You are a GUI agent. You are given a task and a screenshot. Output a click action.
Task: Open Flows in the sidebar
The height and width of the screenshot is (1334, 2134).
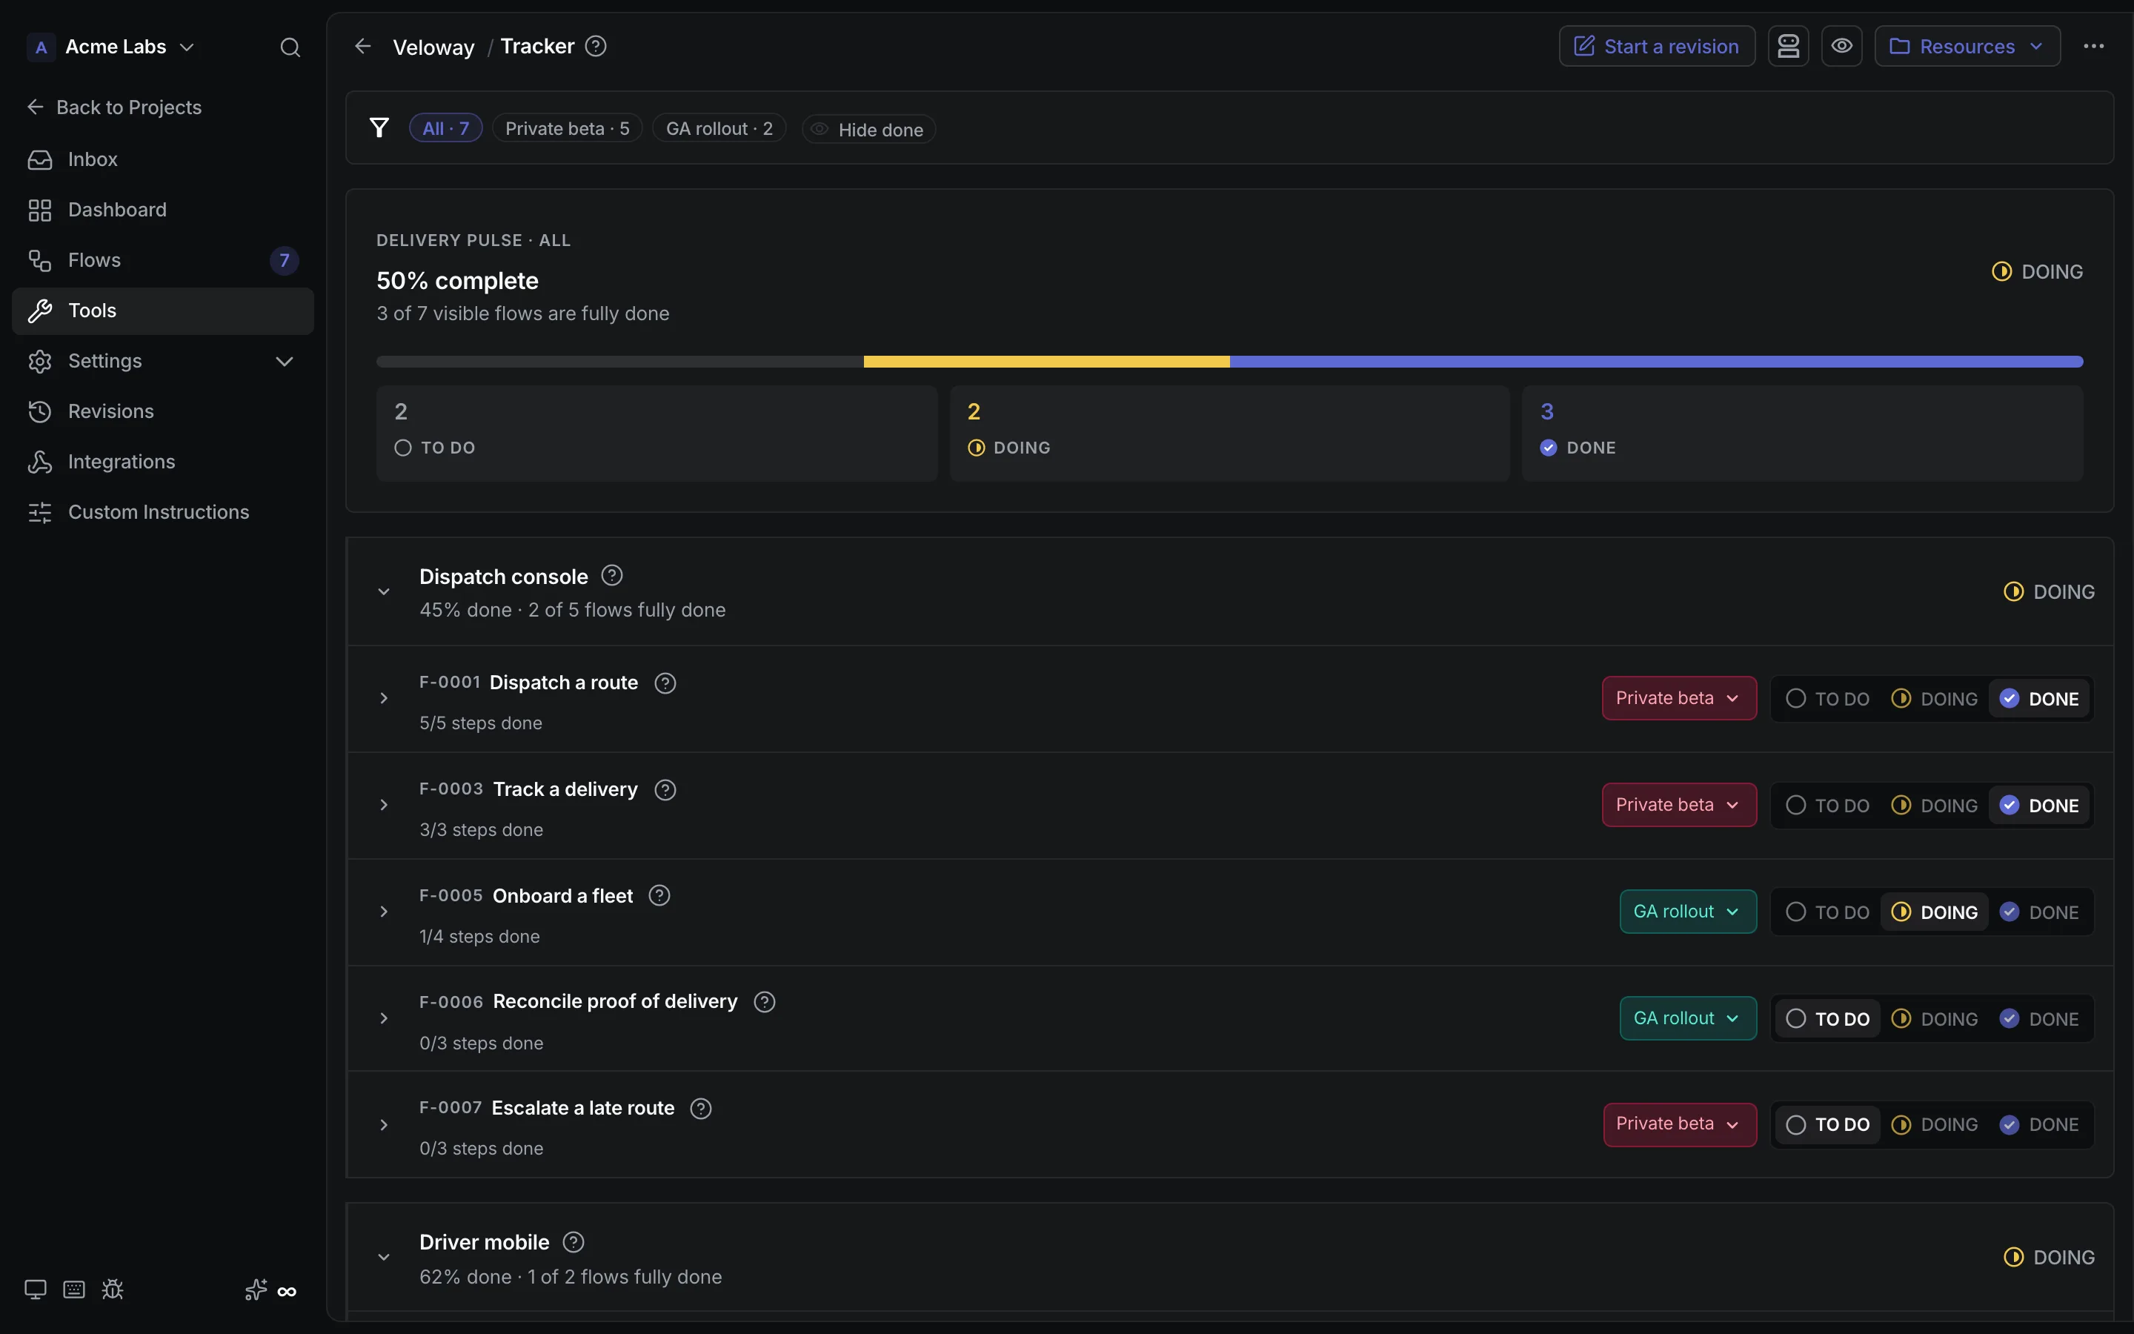(163, 260)
